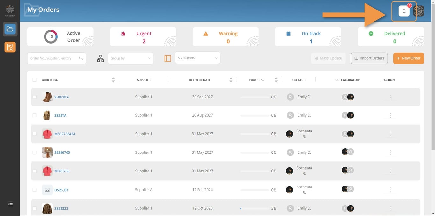
Task: Filter by the Delivered status card
Action: point(391,37)
